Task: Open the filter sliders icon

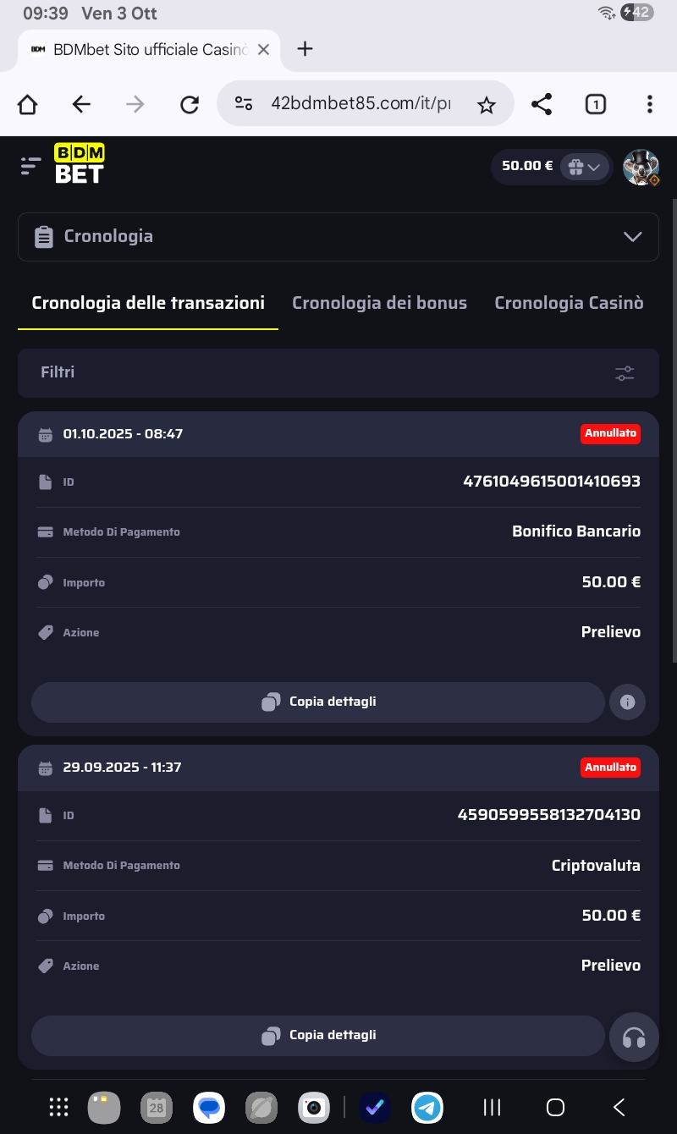Action: point(625,373)
